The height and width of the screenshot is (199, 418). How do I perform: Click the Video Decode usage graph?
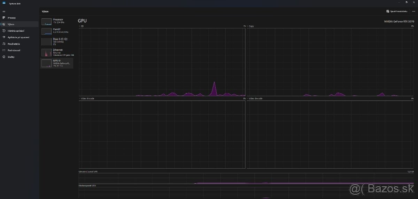coord(330,135)
